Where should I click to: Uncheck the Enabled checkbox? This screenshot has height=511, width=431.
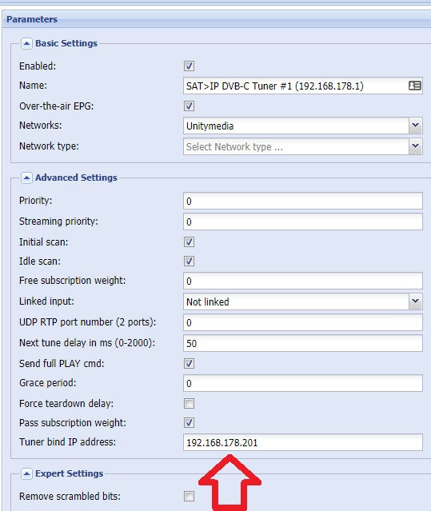[189, 66]
